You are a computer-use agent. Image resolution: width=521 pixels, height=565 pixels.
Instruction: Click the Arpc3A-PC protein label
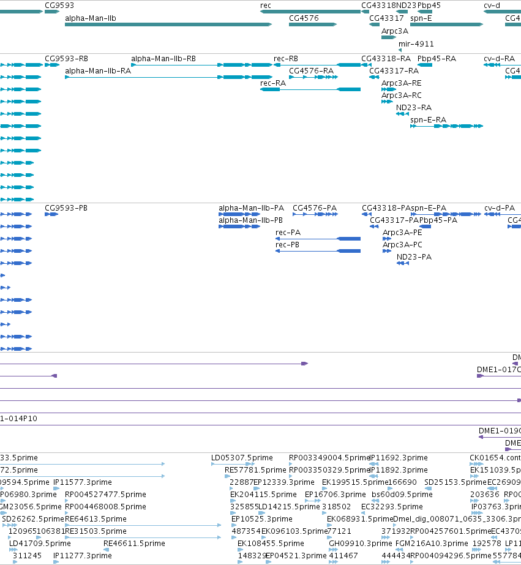[x=402, y=245]
